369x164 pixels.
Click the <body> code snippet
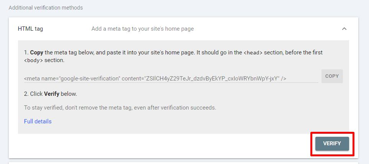pyautogui.click(x=34, y=60)
